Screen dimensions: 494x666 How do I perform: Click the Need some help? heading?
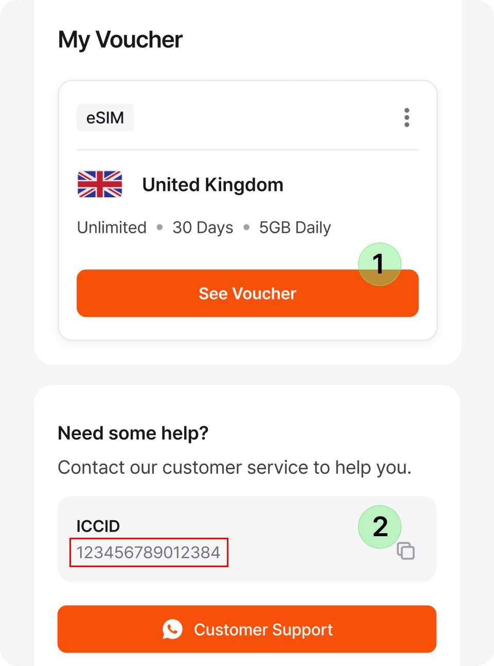coord(133,433)
